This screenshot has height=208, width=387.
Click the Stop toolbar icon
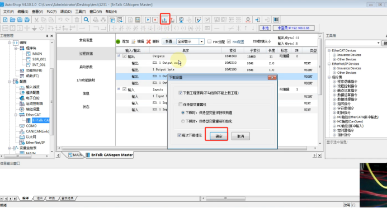pos(155,20)
